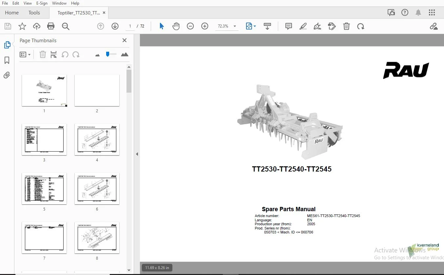Share a link to the file
The width and height of the screenshot is (444, 275).
click(434, 26)
